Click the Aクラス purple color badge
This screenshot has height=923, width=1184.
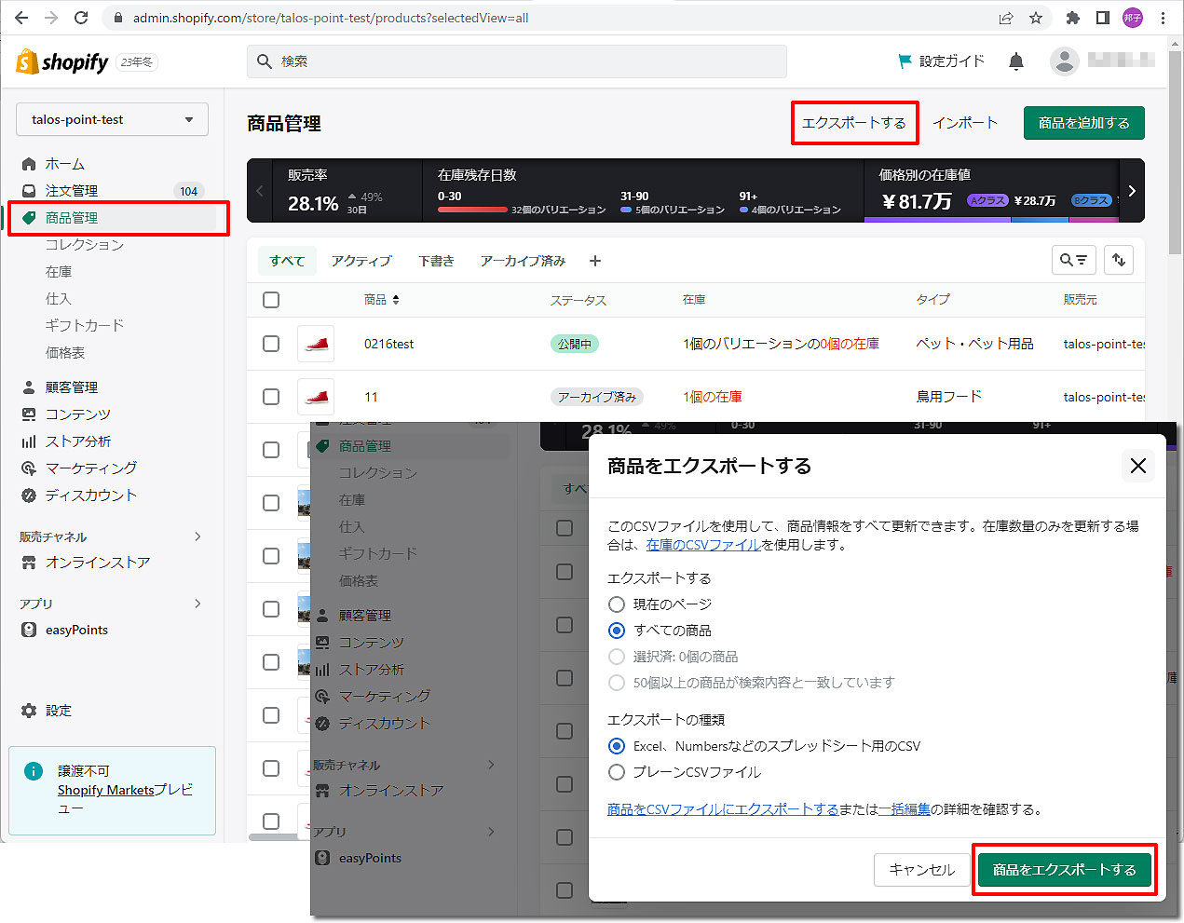988,200
